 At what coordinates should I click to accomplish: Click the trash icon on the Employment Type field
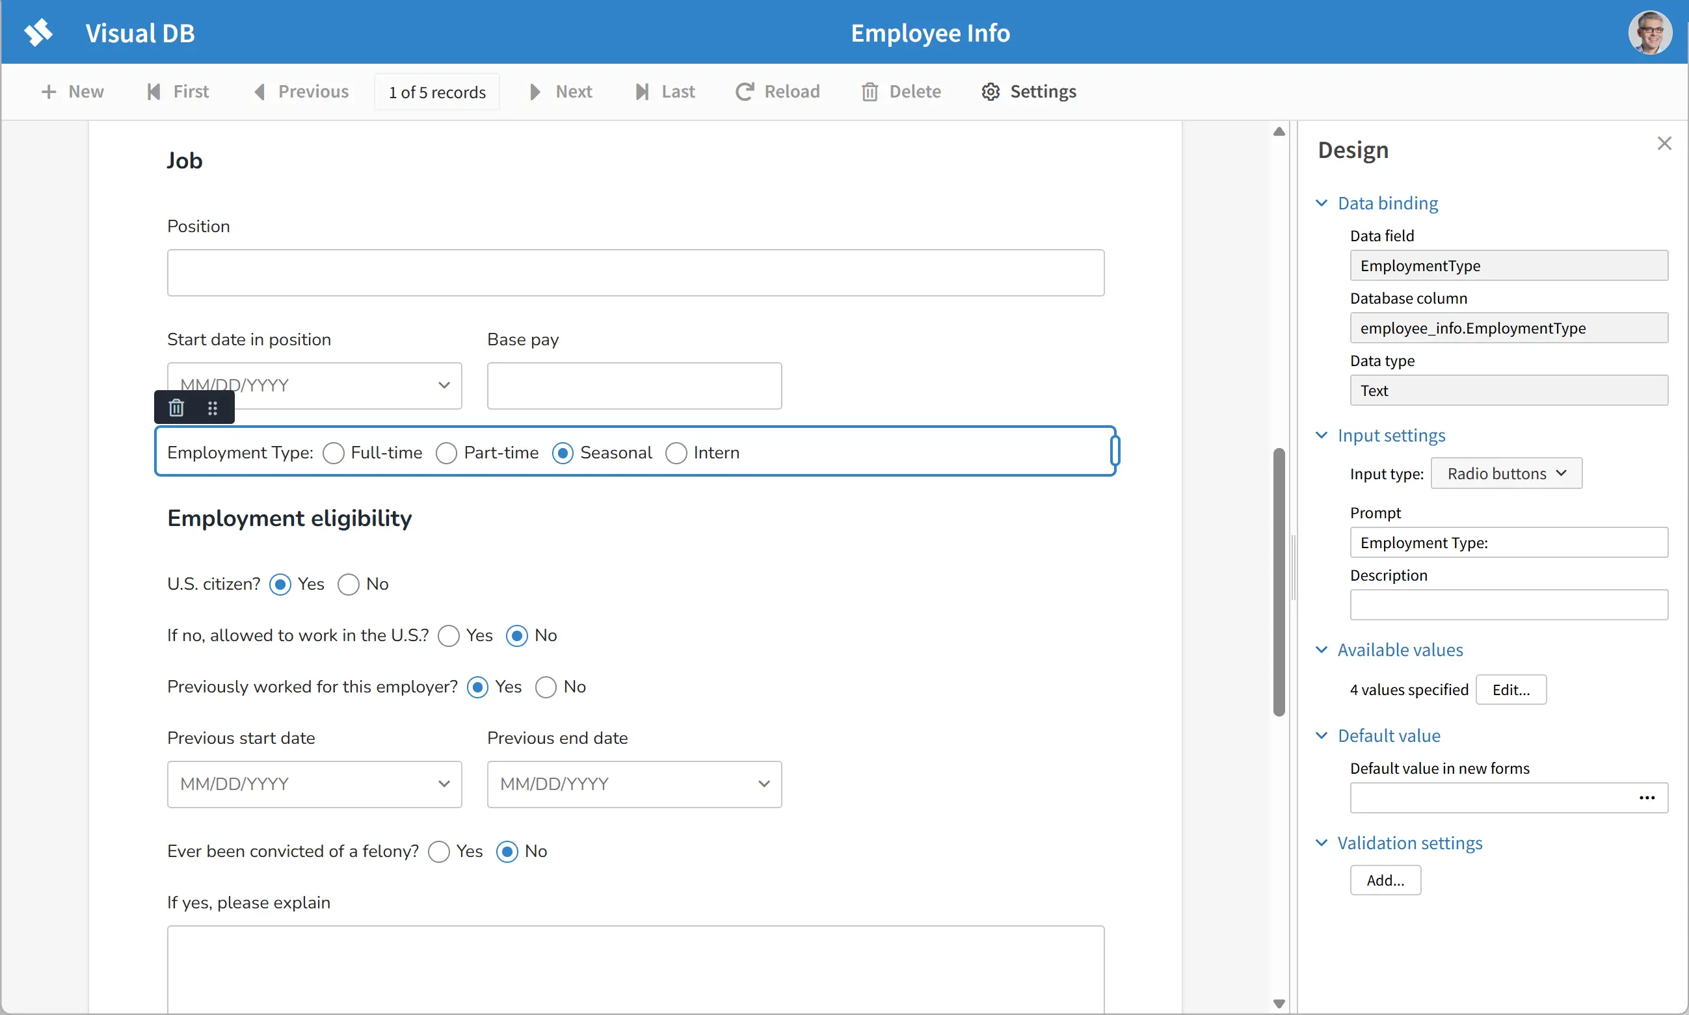[x=176, y=408]
